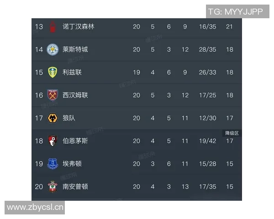Open team name 诺丁汉森林

coord(78,26)
